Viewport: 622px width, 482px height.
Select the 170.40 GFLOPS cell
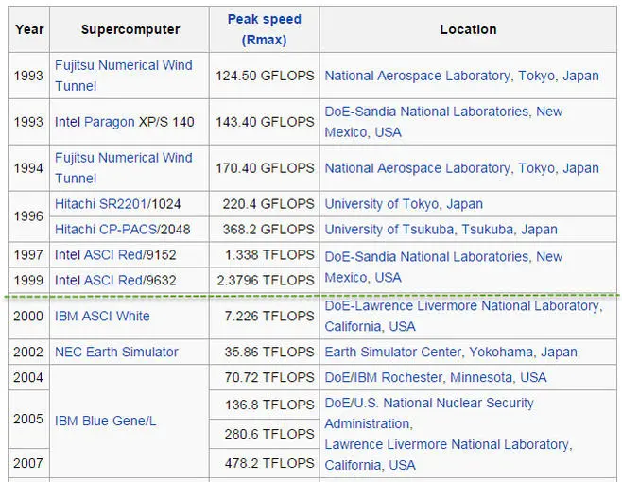pyautogui.click(x=265, y=168)
